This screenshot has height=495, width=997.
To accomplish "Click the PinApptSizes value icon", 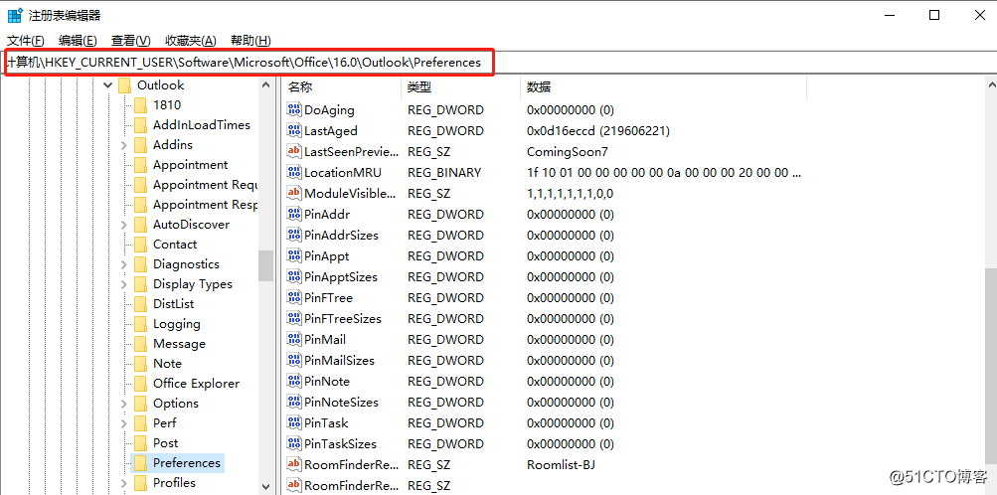I will click(294, 277).
